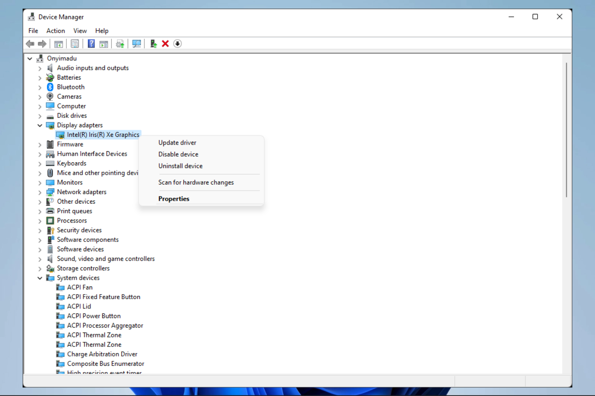This screenshot has height=396, width=595.
Task: Select Properties from context menu
Action: (x=174, y=198)
